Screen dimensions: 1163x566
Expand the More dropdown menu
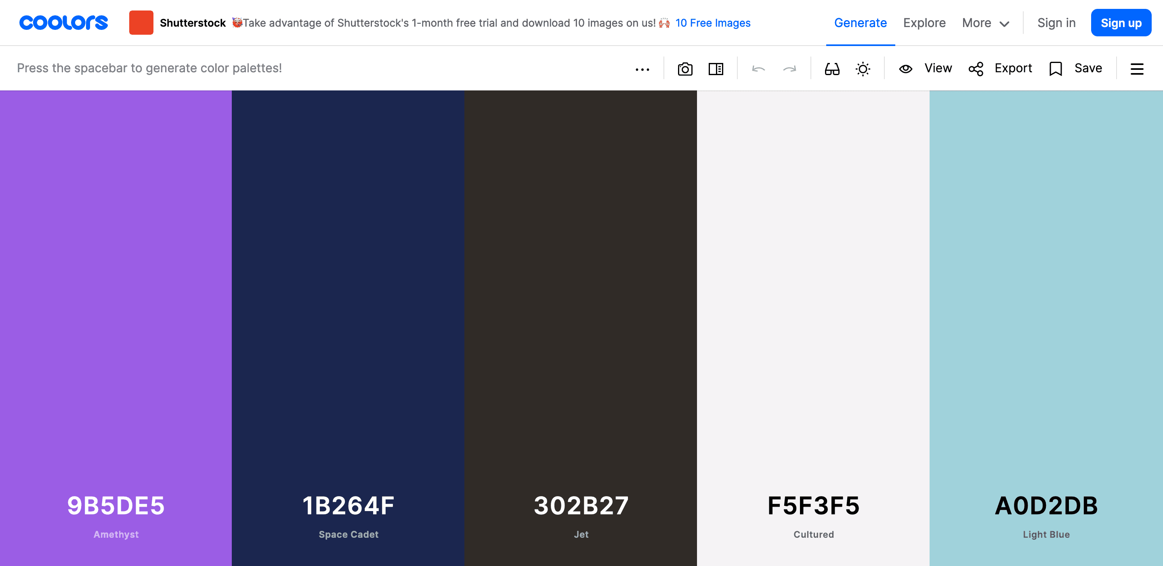pyautogui.click(x=985, y=23)
